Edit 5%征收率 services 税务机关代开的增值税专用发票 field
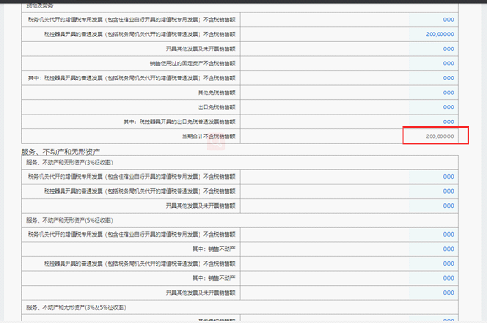The image size is (487, 323). 349,235
